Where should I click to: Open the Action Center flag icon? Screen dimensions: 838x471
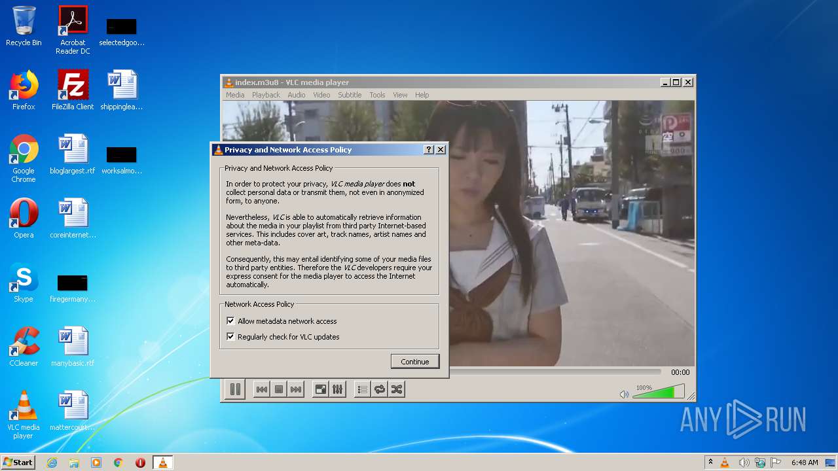[x=776, y=462]
